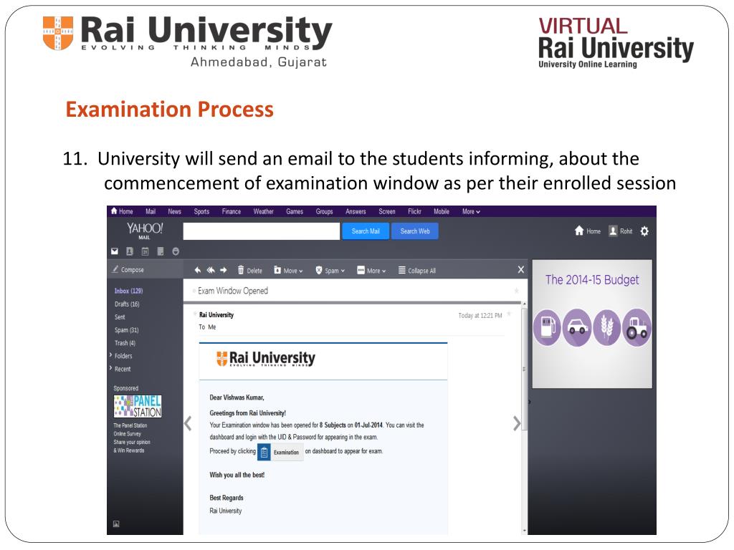Open the messenger smiley icon
The image size is (734, 550).
click(176, 251)
